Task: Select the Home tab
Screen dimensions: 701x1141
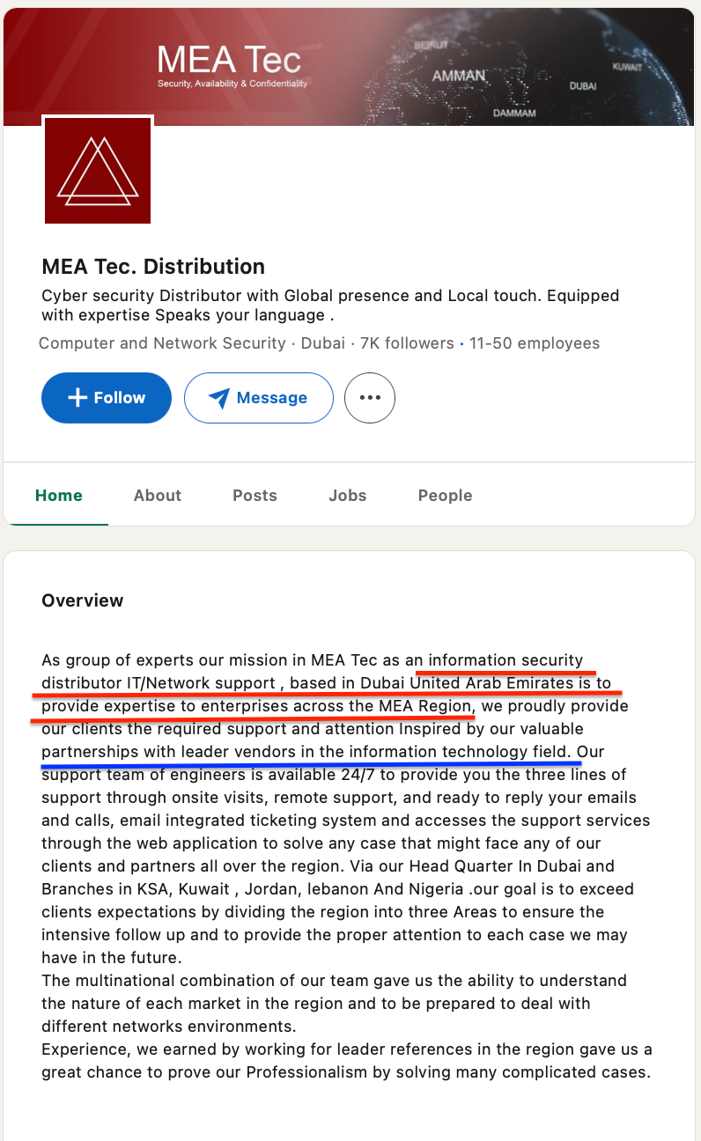Action: 59,496
